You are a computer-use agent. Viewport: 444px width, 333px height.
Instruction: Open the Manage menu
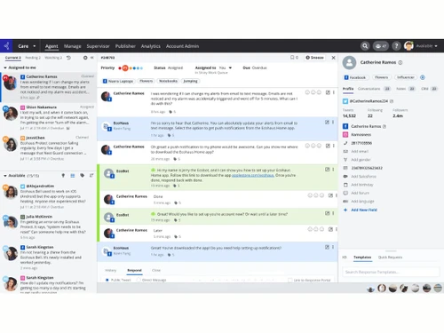click(x=72, y=46)
